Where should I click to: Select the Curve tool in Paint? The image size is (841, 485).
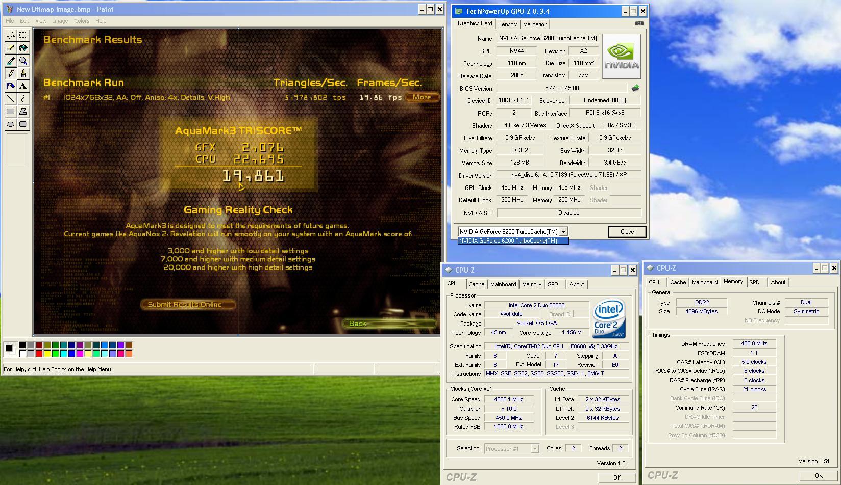click(23, 99)
